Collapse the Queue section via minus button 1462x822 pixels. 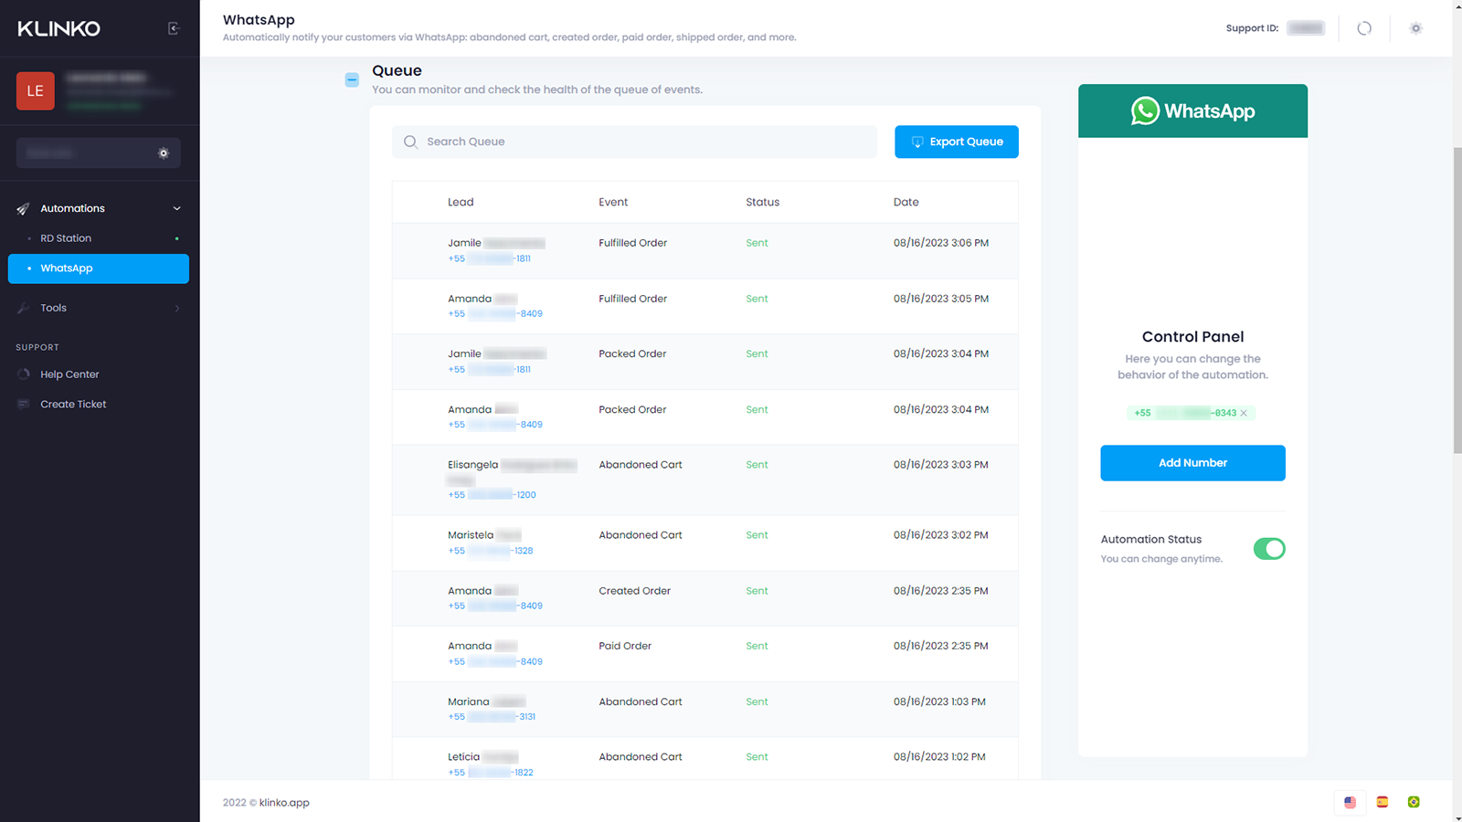click(352, 79)
